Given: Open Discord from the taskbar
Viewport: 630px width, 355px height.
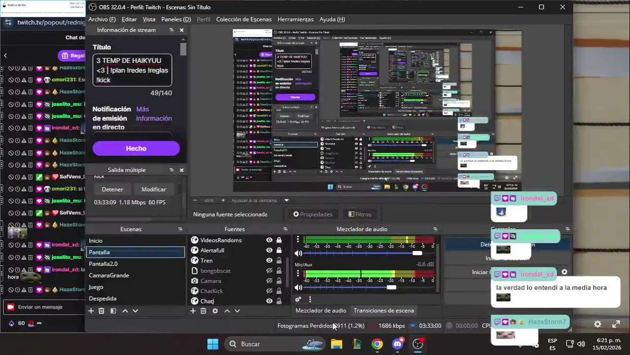Looking at the screenshot, I should click(398, 344).
